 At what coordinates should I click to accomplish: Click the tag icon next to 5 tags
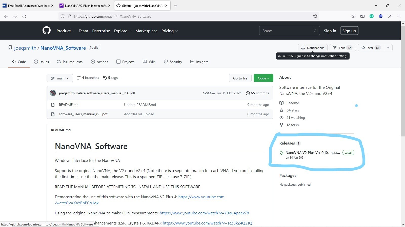tap(105, 78)
